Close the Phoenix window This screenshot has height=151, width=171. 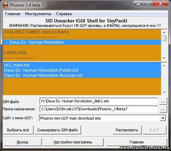pos(160,4)
